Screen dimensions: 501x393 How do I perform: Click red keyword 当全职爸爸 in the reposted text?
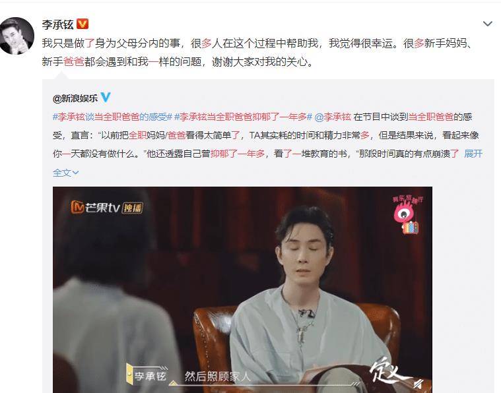pos(431,117)
